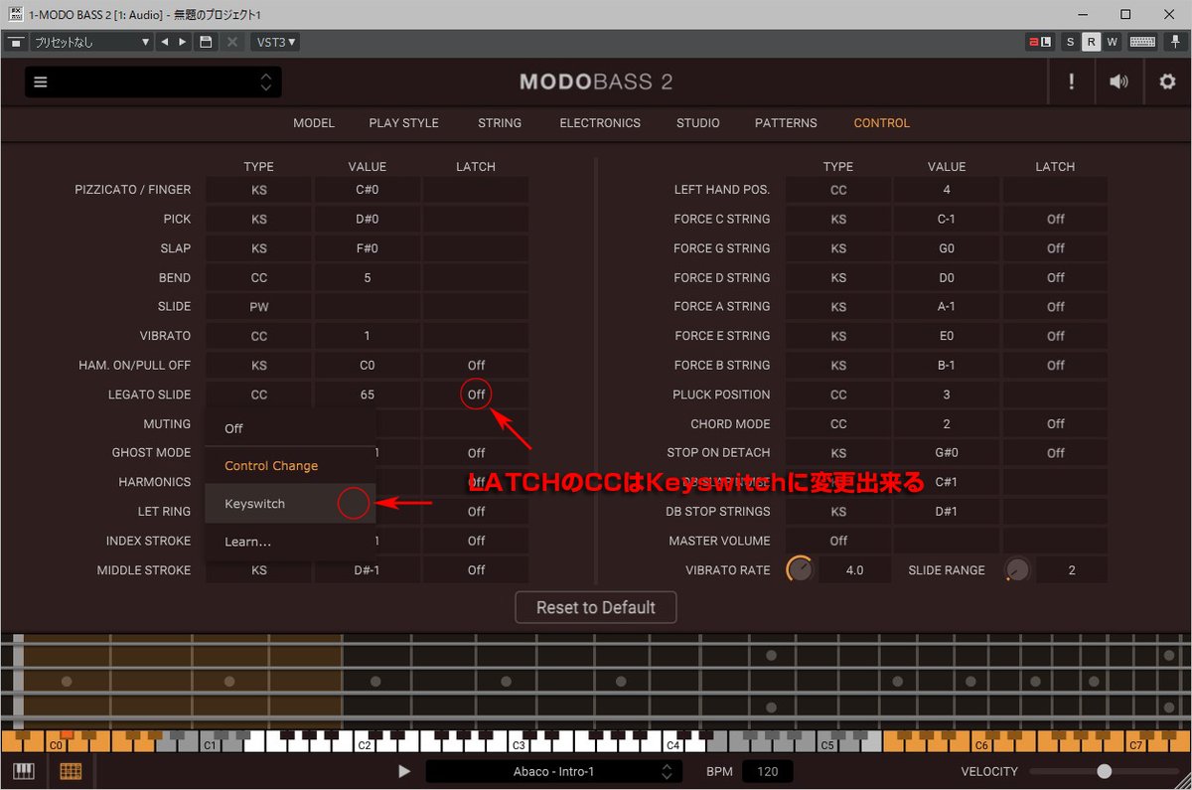Open the VST3 dropdown

click(x=276, y=42)
